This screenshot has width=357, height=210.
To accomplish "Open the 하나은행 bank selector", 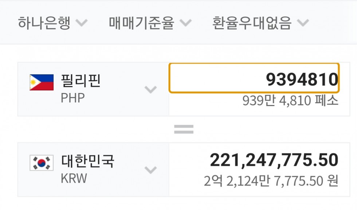I will click(44, 23).
